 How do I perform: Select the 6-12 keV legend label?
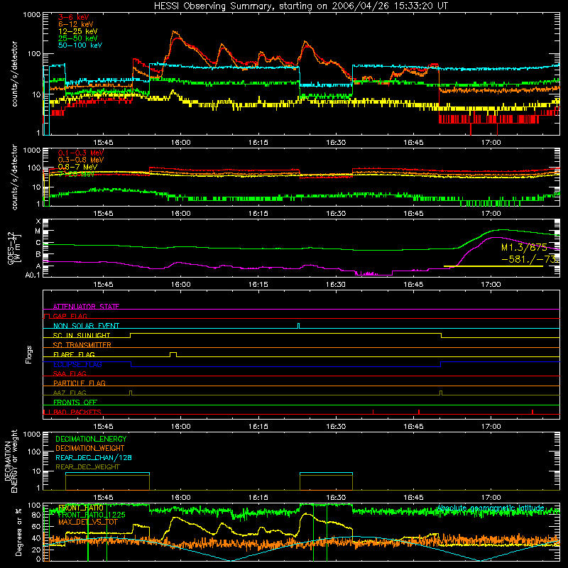(x=75, y=24)
